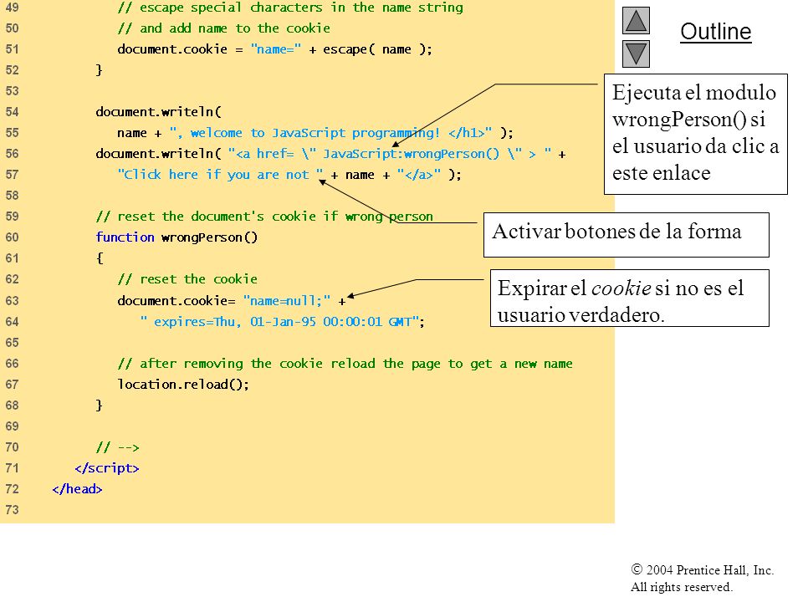Select line number "58" in the gutter

pyautogui.click(x=12, y=196)
